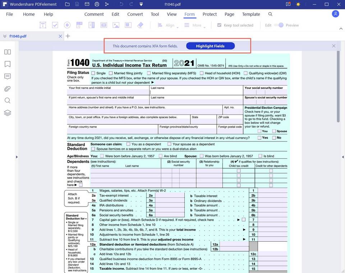The width and height of the screenshot is (345, 273).
Task: Open the Home tab
Action: [x=29, y=14]
